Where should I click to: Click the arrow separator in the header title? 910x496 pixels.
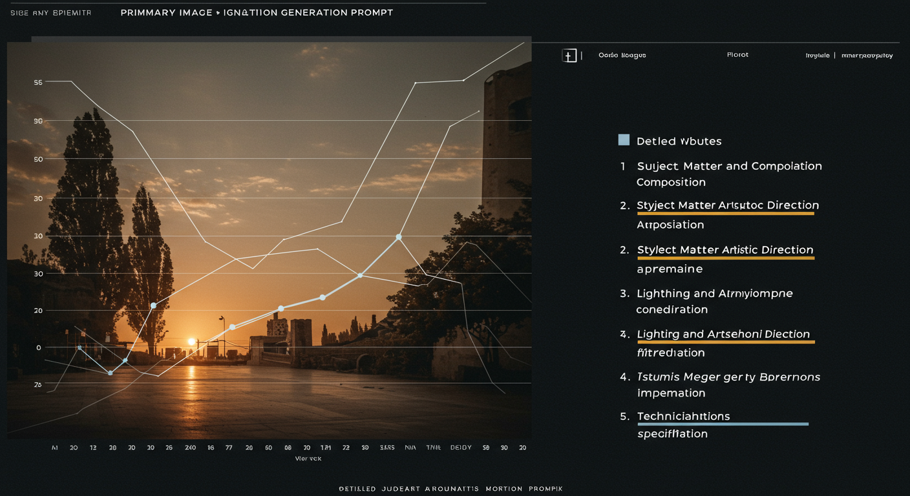tap(218, 13)
